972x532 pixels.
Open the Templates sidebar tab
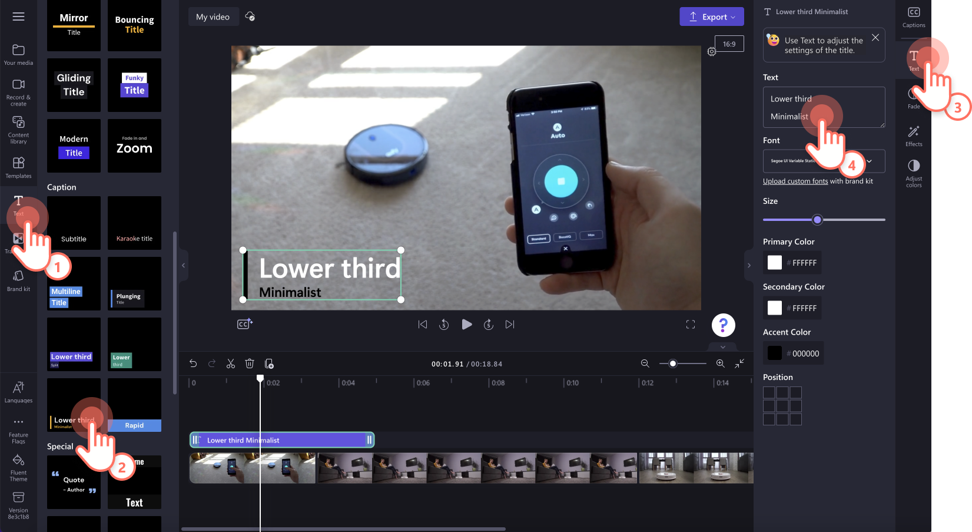(x=18, y=167)
